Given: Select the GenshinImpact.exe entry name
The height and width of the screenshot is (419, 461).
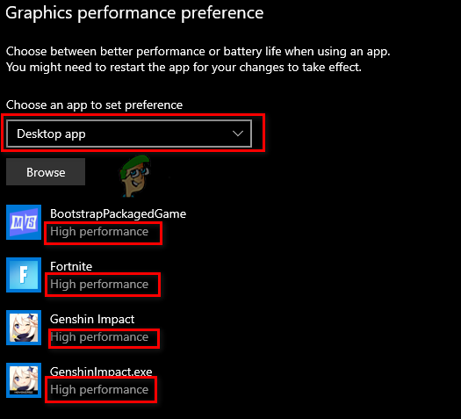Looking at the screenshot, I should pyautogui.click(x=101, y=372).
